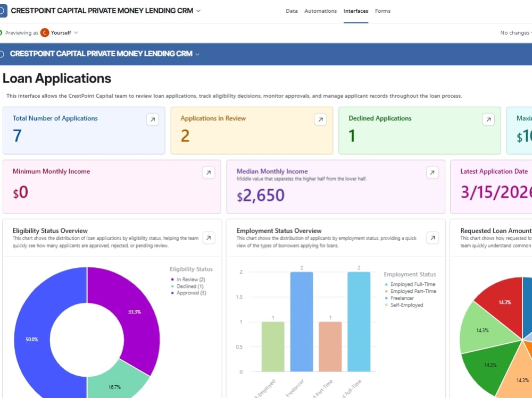The width and height of the screenshot is (532, 398).
Task: Click the Applications in Review value 2
Action: (185, 136)
